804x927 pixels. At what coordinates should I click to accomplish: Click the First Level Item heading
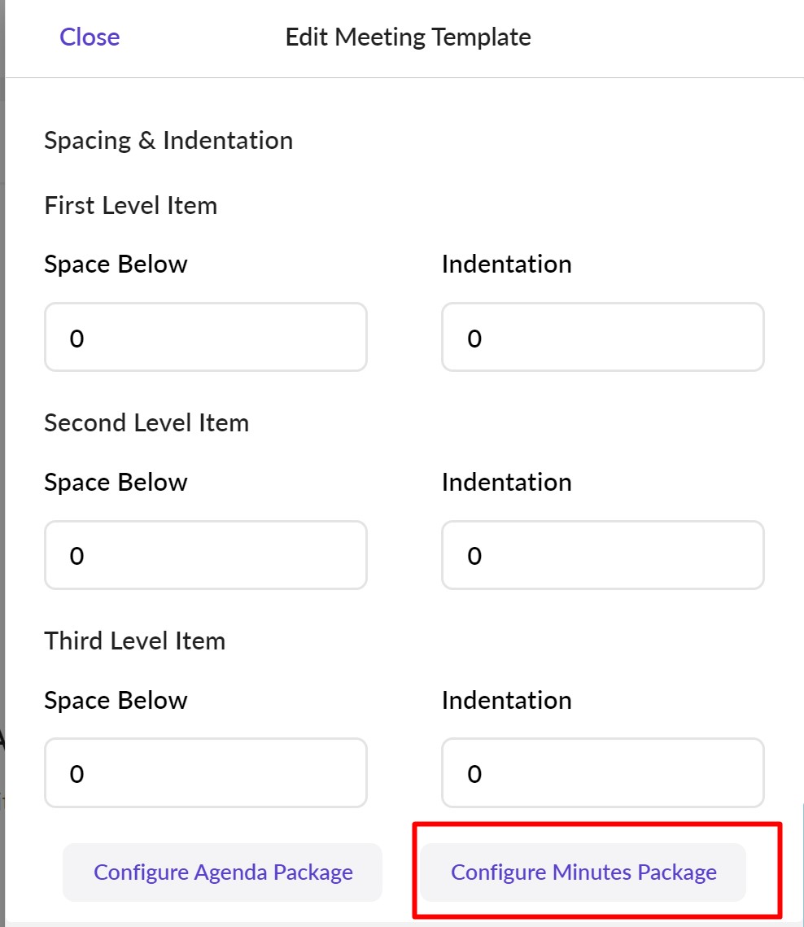pyautogui.click(x=131, y=205)
